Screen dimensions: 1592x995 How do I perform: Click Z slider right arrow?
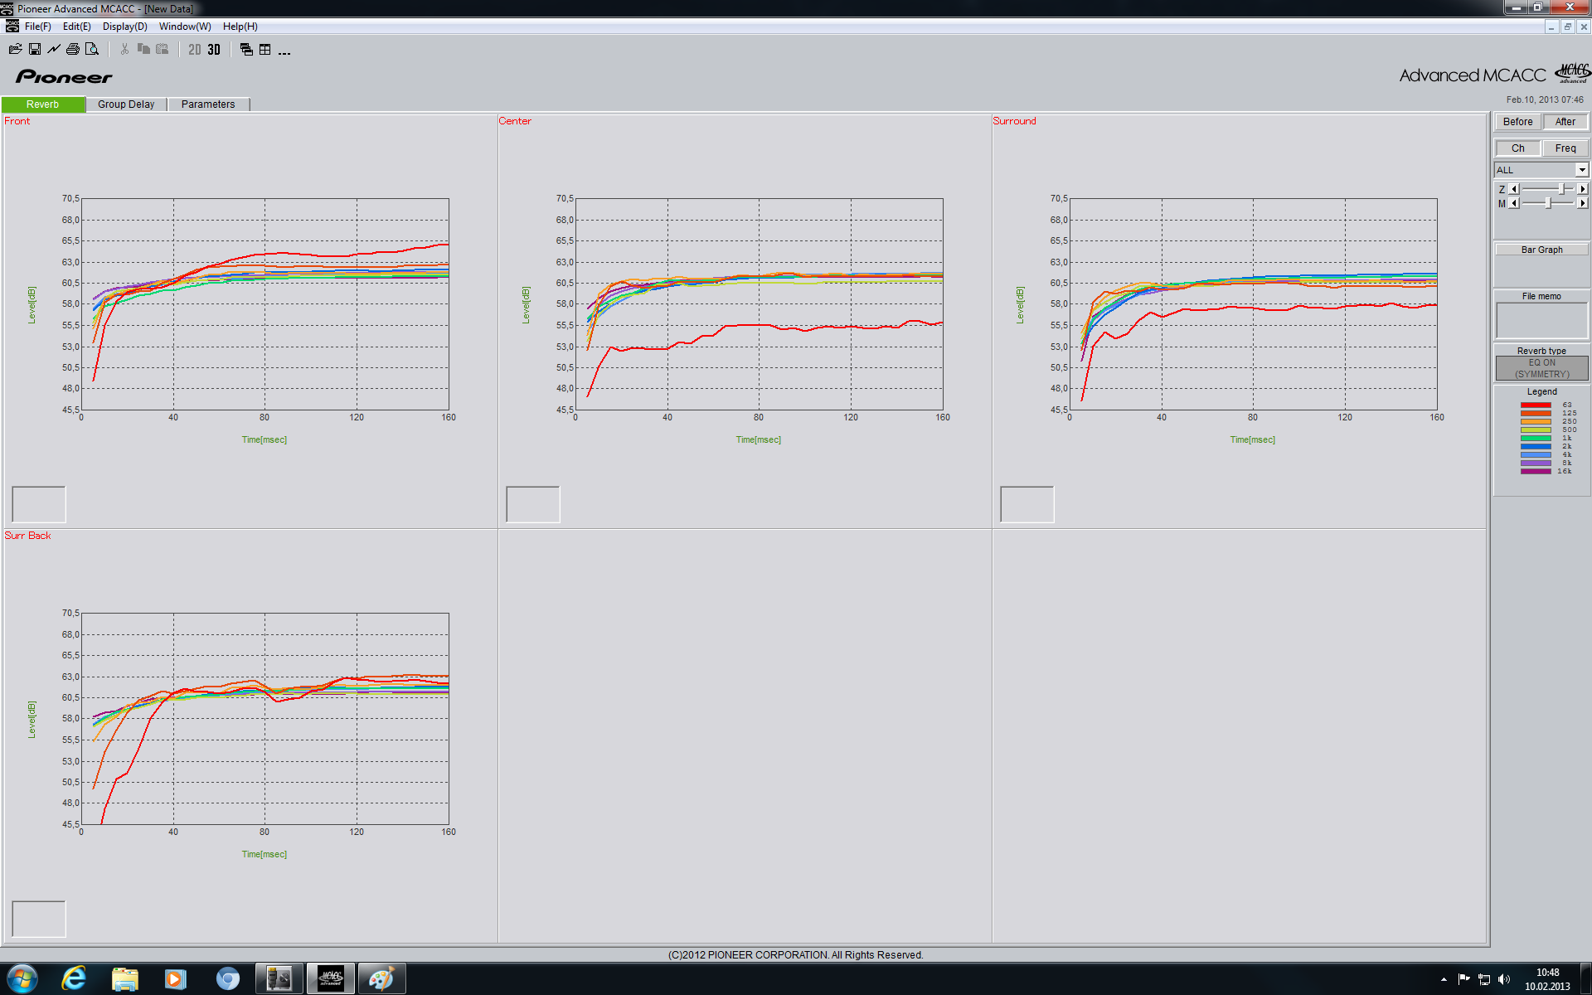[x=1582, y=189]
